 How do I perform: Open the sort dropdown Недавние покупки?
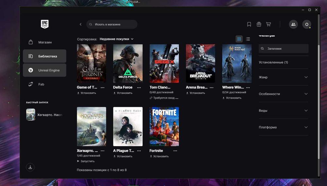click(x=117, y=39)
